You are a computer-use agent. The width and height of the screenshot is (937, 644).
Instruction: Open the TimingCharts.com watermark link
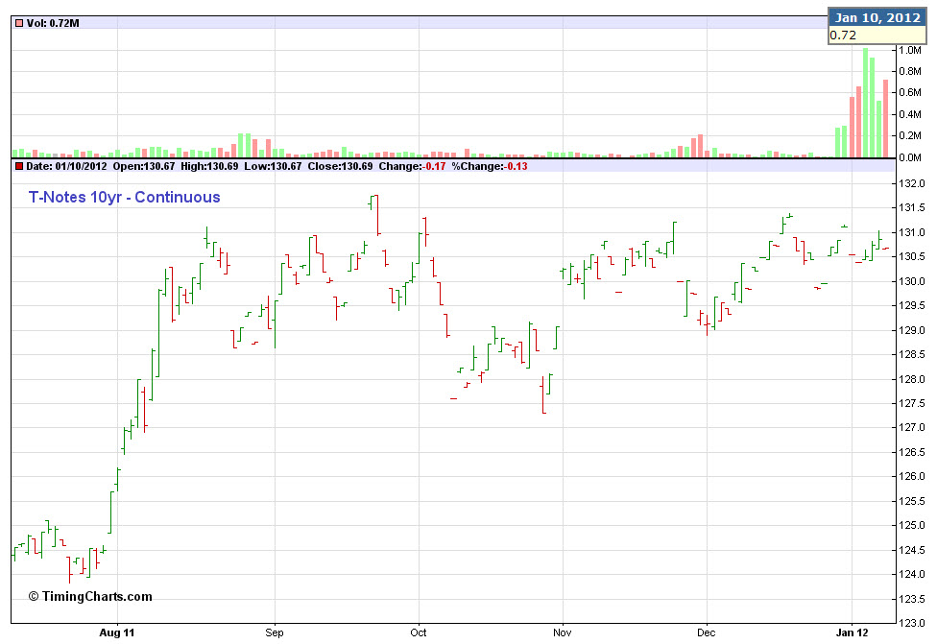(89, 596)
